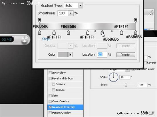This screenshot has width=157, height=117.
Task: Click the color stop Location input field
Action: click(x=102, y=55)
